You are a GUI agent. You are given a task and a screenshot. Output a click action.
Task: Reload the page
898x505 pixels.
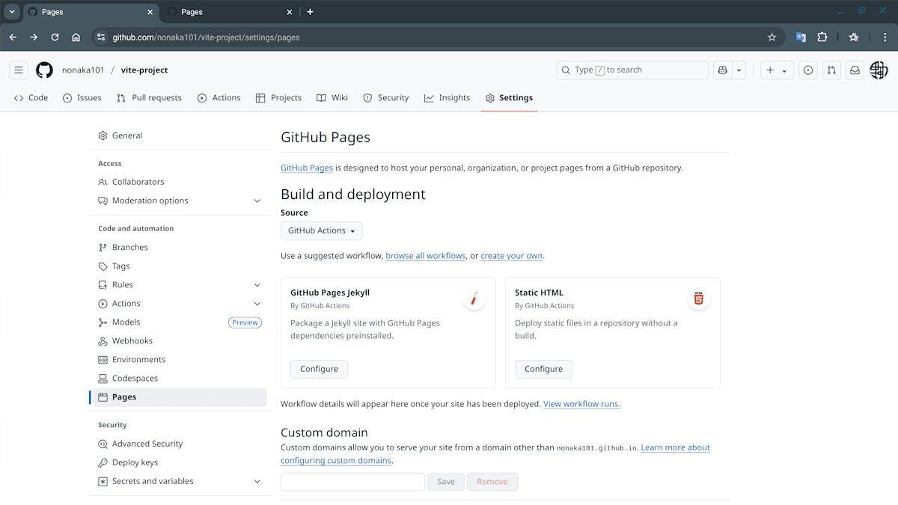coord(55,37)
